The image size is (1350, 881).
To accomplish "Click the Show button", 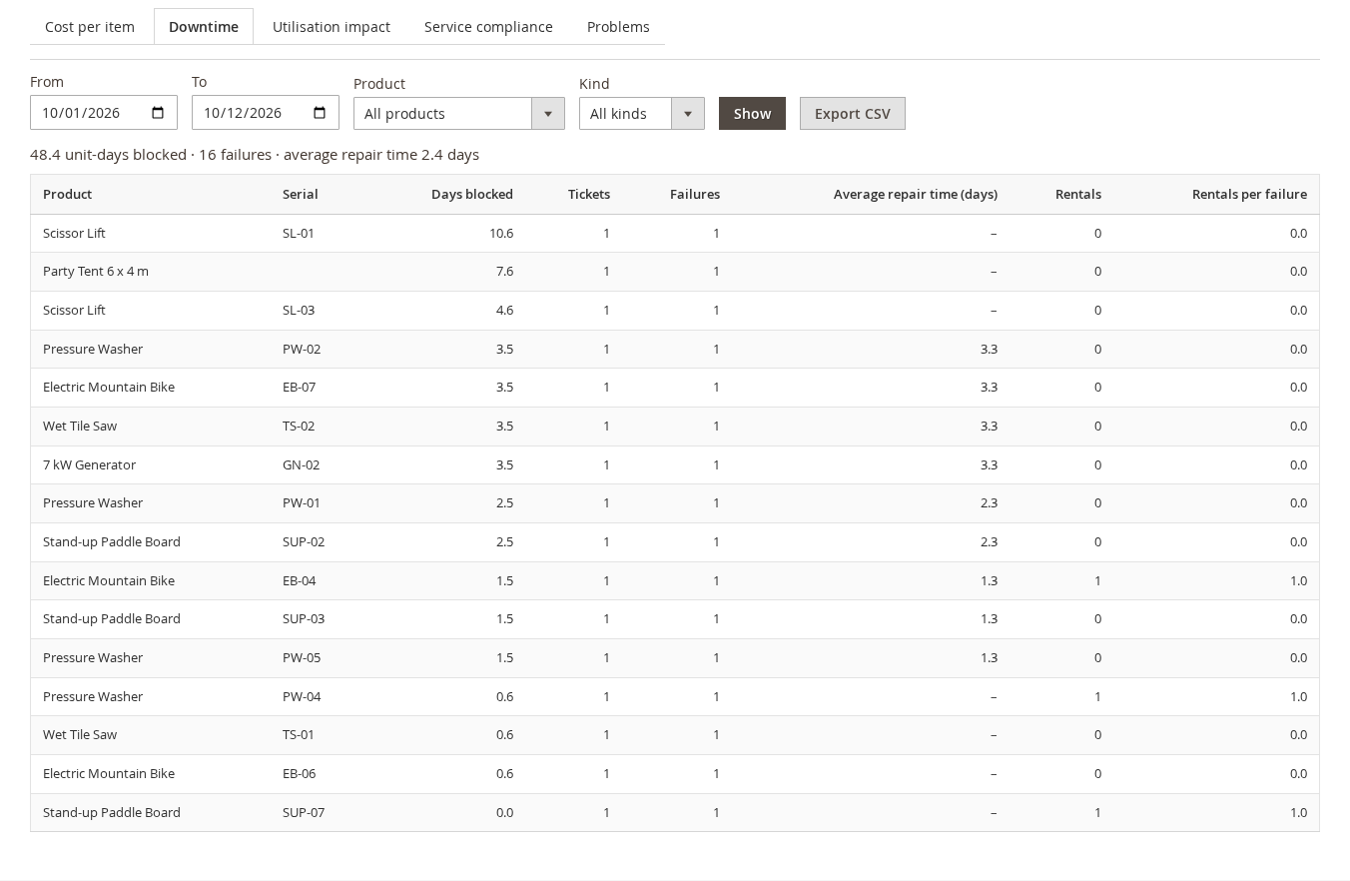I will coord(752,114).
